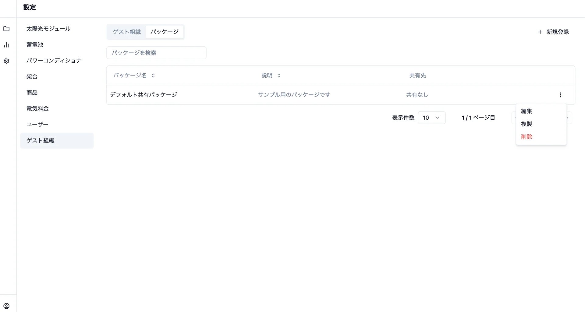Viewport: 585px width, 312px height.
Task: Click the 1 / 1 ページ目 page indicator
Action: pos(478,118)
